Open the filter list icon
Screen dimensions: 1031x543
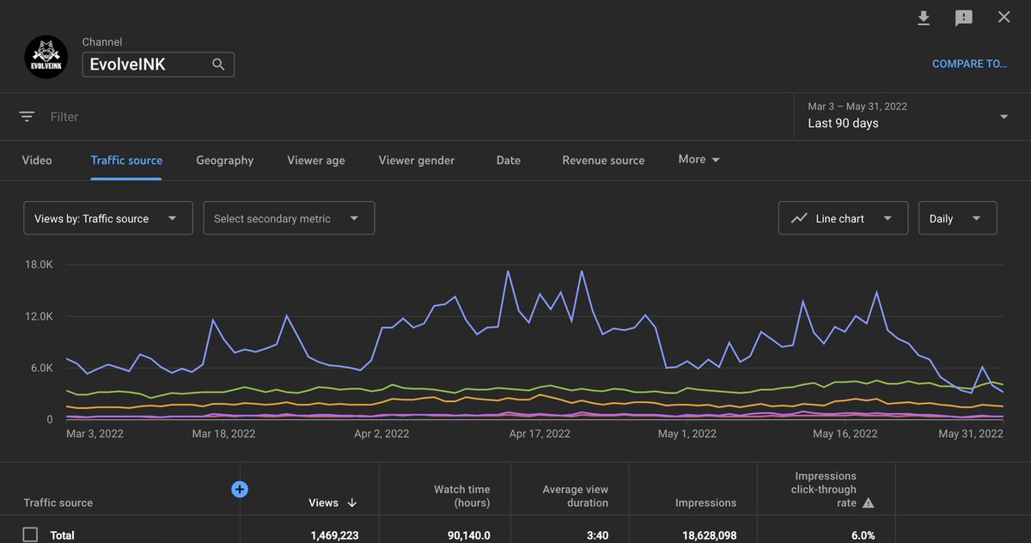click(27, 117)
